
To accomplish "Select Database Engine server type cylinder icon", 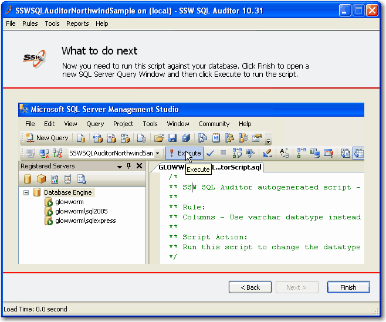I will point(28,179).
